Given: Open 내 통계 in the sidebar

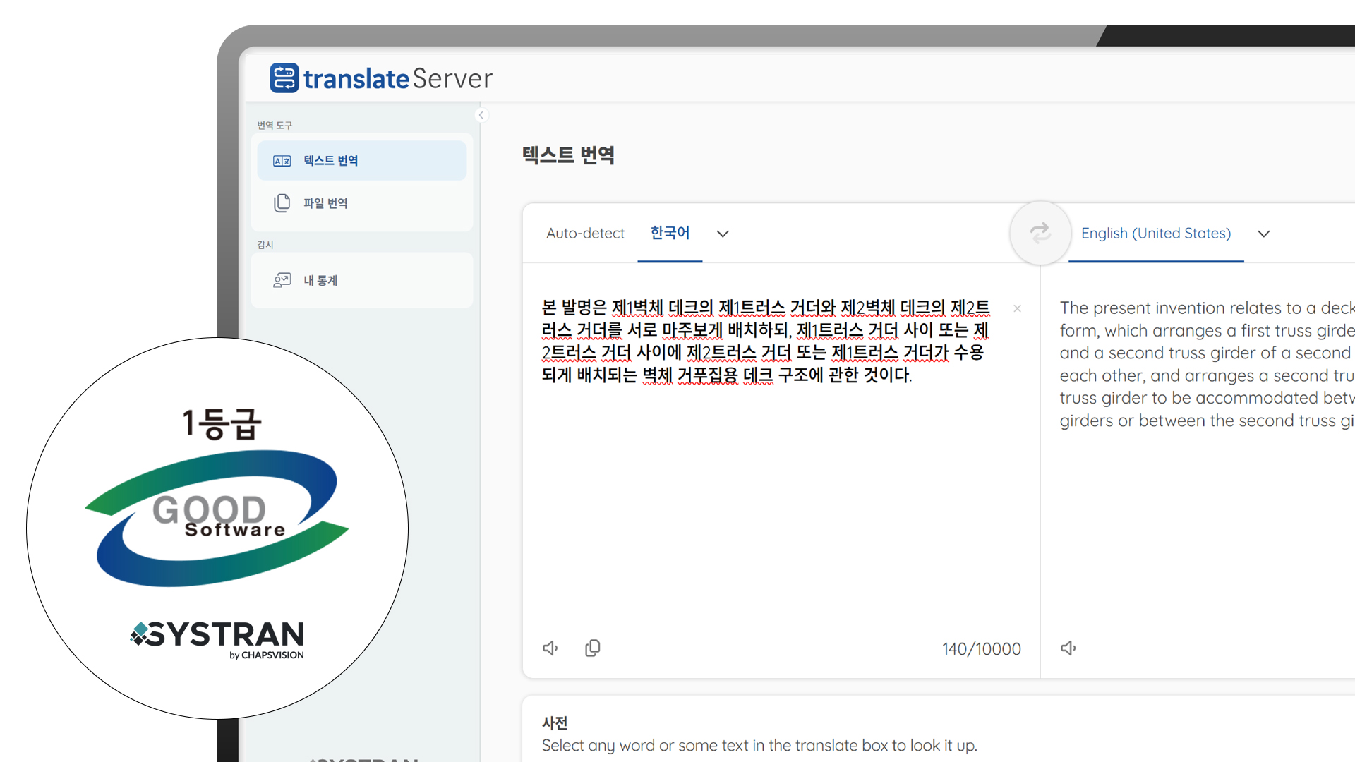Looking at the screenshot, I should (320, 281).
